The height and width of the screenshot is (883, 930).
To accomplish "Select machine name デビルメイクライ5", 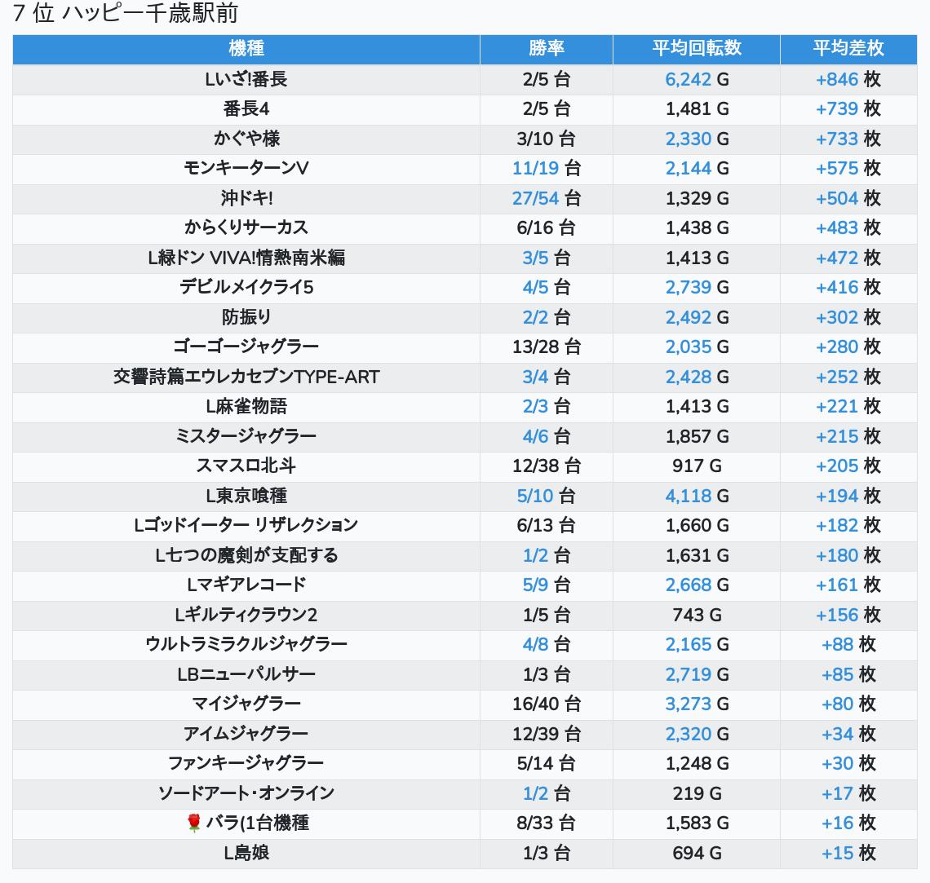I will pyautogui.click(x=246, y=288).
